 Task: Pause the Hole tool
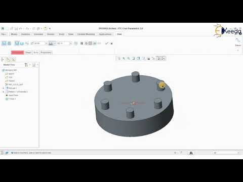[x=82, y=43]
